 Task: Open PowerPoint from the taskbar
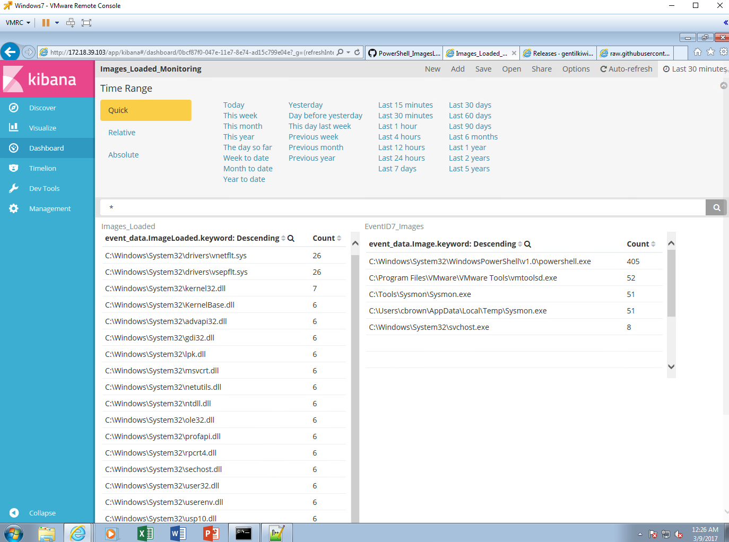pyautogui.click(x=211, y=533)
